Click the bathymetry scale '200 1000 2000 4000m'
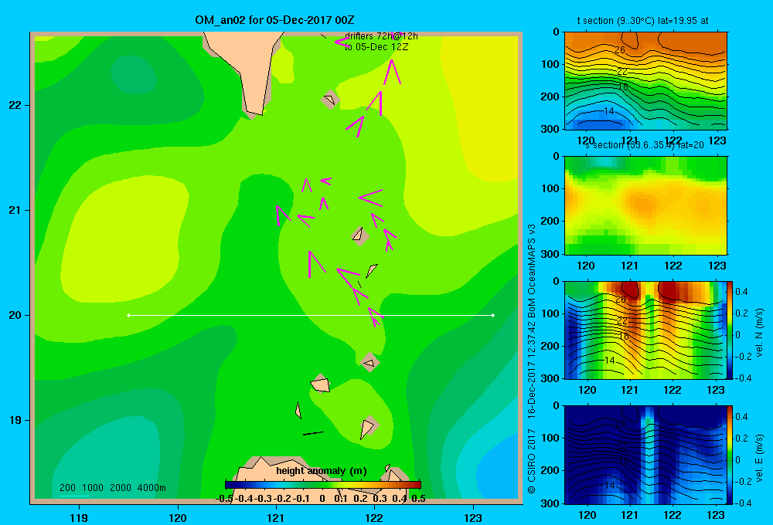The height and width of the screenshot is (525, 773). pyautogui.click(x=112, y=488)
